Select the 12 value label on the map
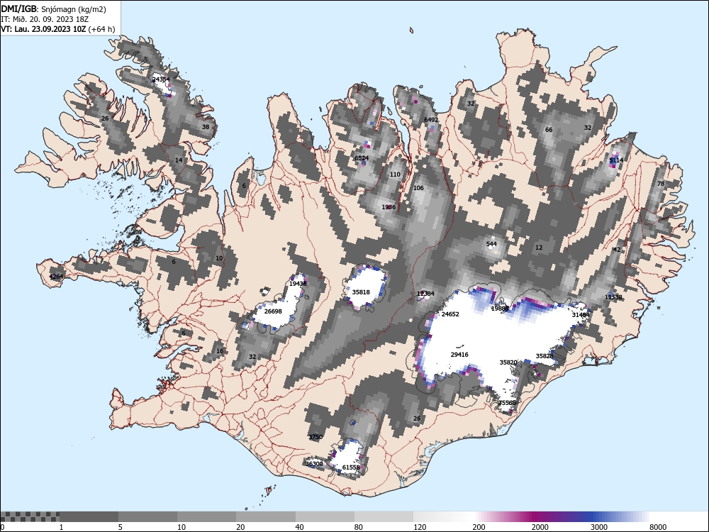Image resolution: width=709 pixels, height=532 pixels. (539, 248)
